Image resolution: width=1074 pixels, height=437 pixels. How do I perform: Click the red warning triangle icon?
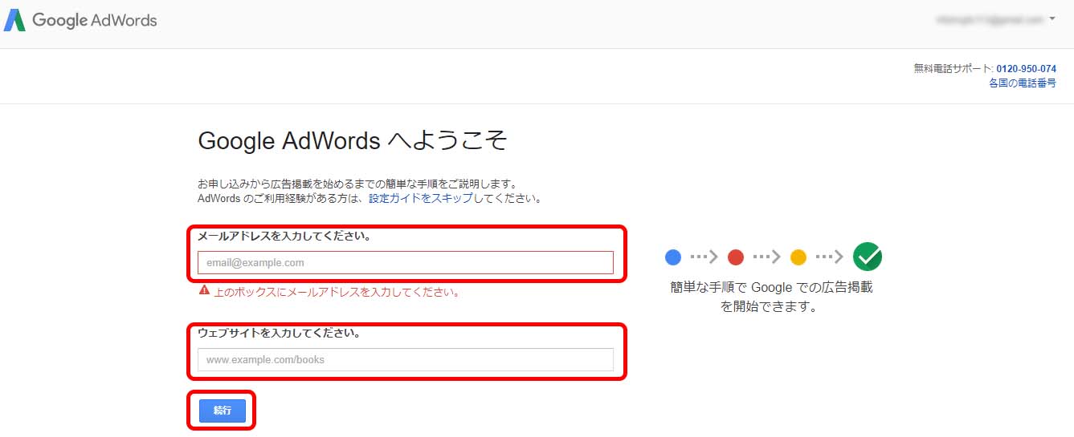pyautogui.click(x=205, y=291)
